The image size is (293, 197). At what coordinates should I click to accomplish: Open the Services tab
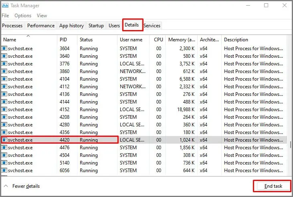(x=152, y=25)
